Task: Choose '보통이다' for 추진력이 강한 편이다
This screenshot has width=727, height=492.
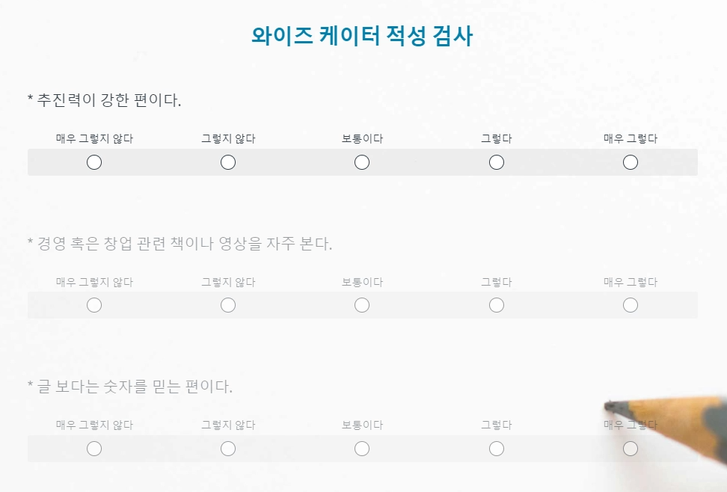Action: 362,162
